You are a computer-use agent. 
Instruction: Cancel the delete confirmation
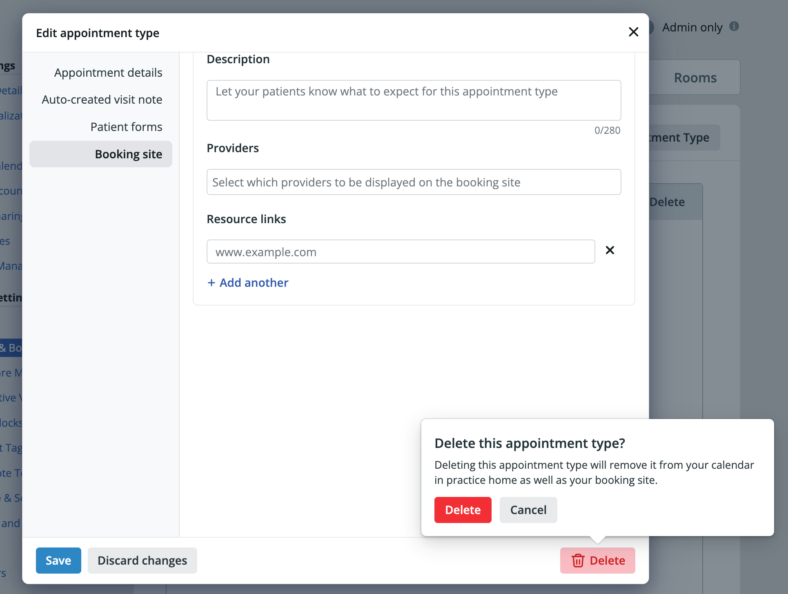click(528, 510)
